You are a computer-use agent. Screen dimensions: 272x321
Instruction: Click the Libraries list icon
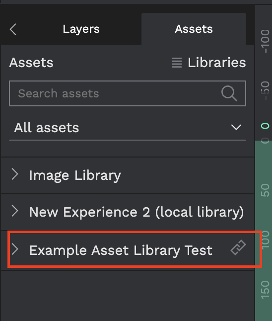(x=177, y=63)
